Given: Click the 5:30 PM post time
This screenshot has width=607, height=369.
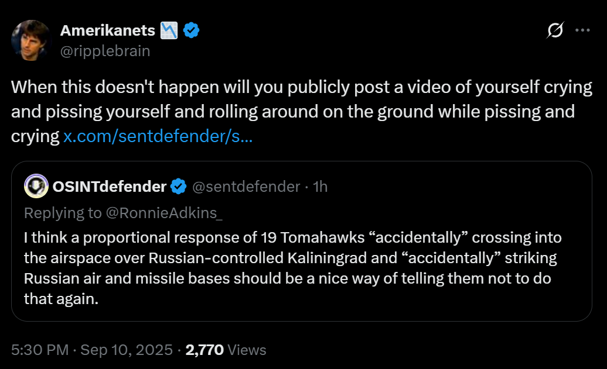Looking at the screenshot, I should click(39, 350).
